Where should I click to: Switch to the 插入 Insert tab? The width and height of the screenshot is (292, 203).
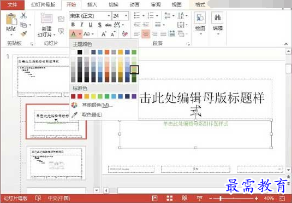92,5
